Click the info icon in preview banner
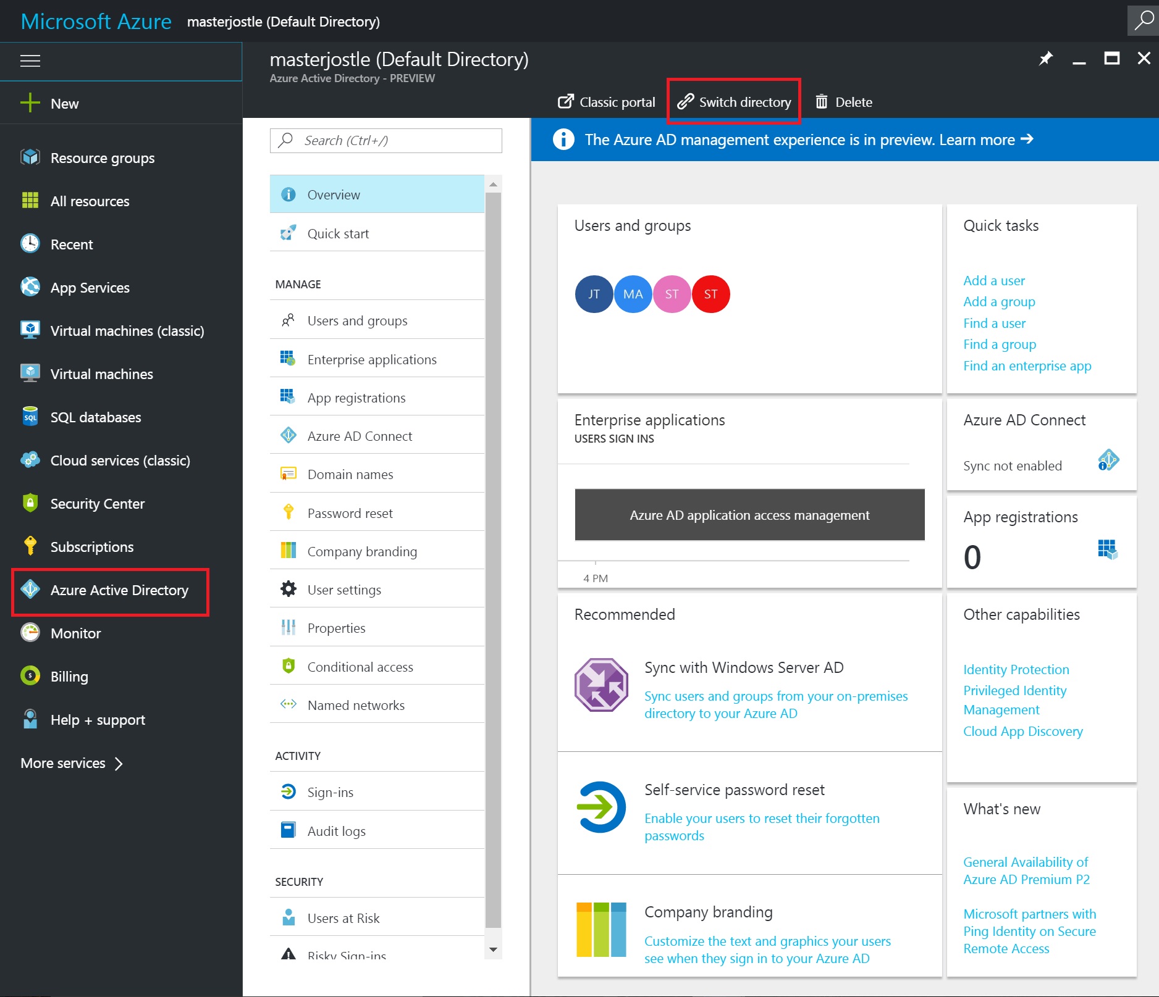This screenshot has height=997, width=1159. 563,140
